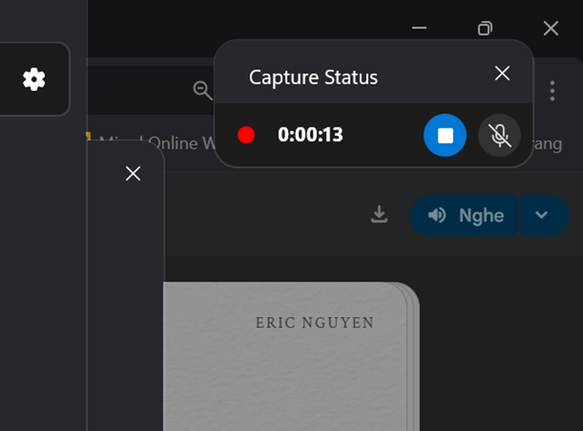The image size is (583, 431).
Task: Minimize the browser window
Action: 419,28
